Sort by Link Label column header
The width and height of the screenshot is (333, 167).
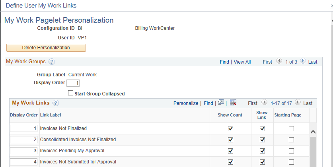(51, 115)
